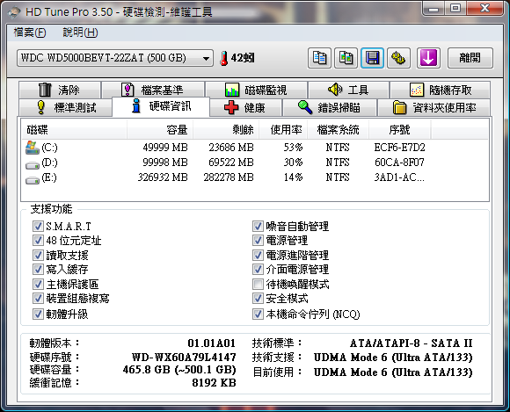Switch to the 清除 tab
Screen dimensions: 510x412
click(60, 90)
